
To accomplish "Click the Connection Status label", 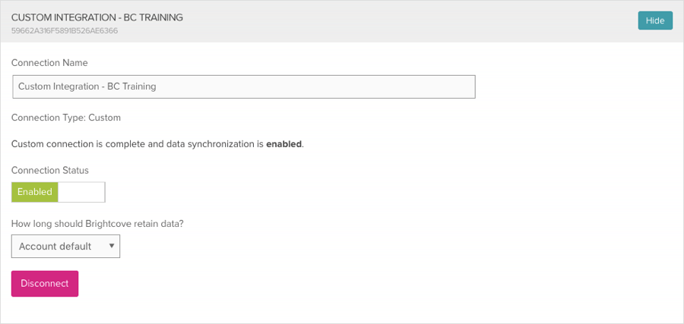I will click(50, 170).
